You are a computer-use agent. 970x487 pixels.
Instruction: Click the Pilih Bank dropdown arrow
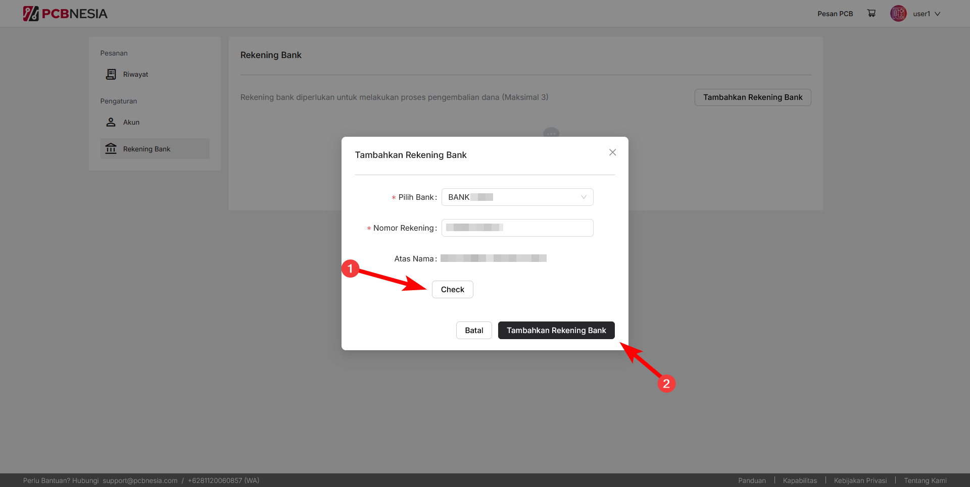pyautogui.click(x=584, y=197)
